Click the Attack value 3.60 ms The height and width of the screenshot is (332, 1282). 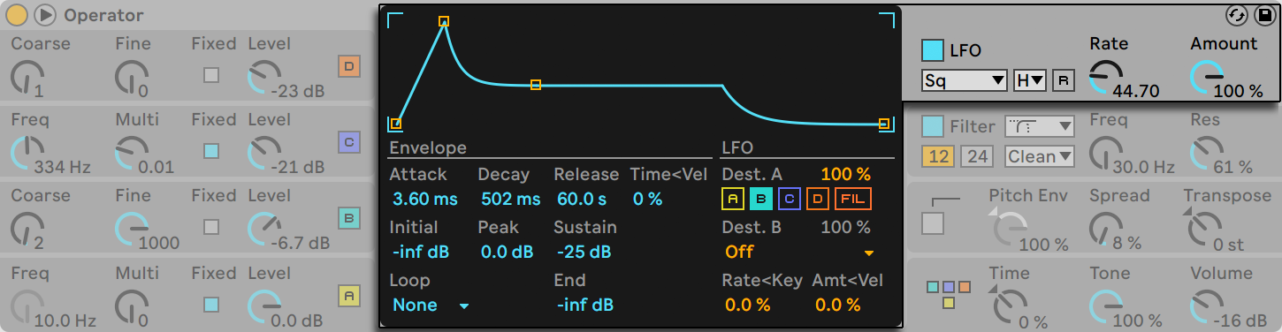pyautogui.click(x=424, y=200)
